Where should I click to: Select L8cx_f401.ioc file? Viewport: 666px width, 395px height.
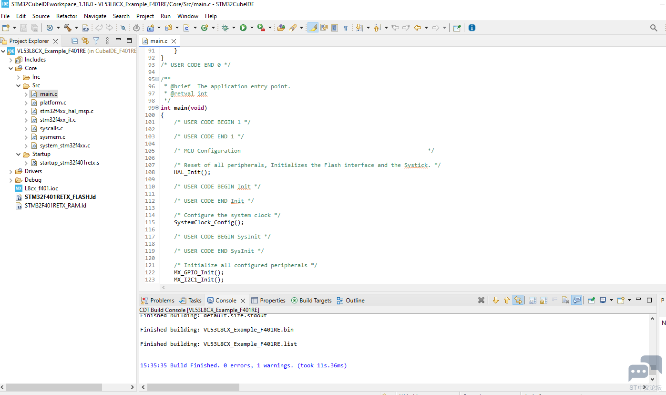tap(41, 188)
